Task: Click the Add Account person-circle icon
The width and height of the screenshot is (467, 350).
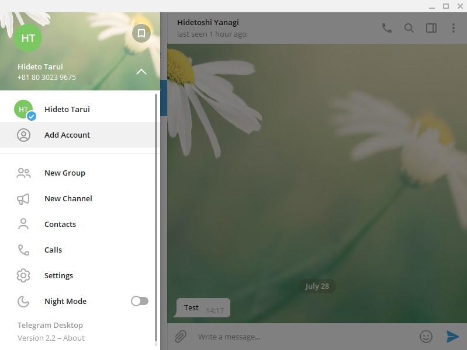Action: (x=23, y=135)
